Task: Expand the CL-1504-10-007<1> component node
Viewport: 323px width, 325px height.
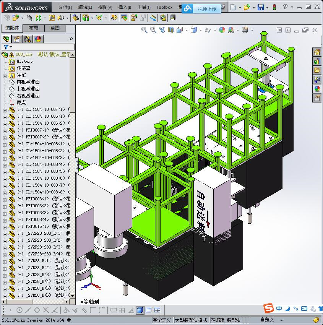Action: [5, 110]
